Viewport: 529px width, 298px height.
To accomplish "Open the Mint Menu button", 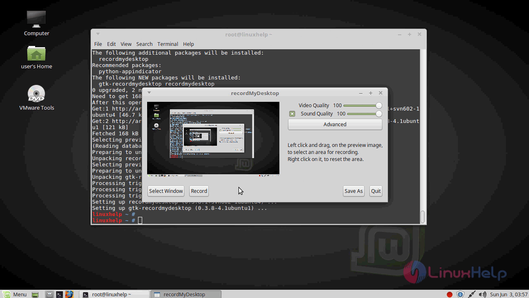I will 15,294.
